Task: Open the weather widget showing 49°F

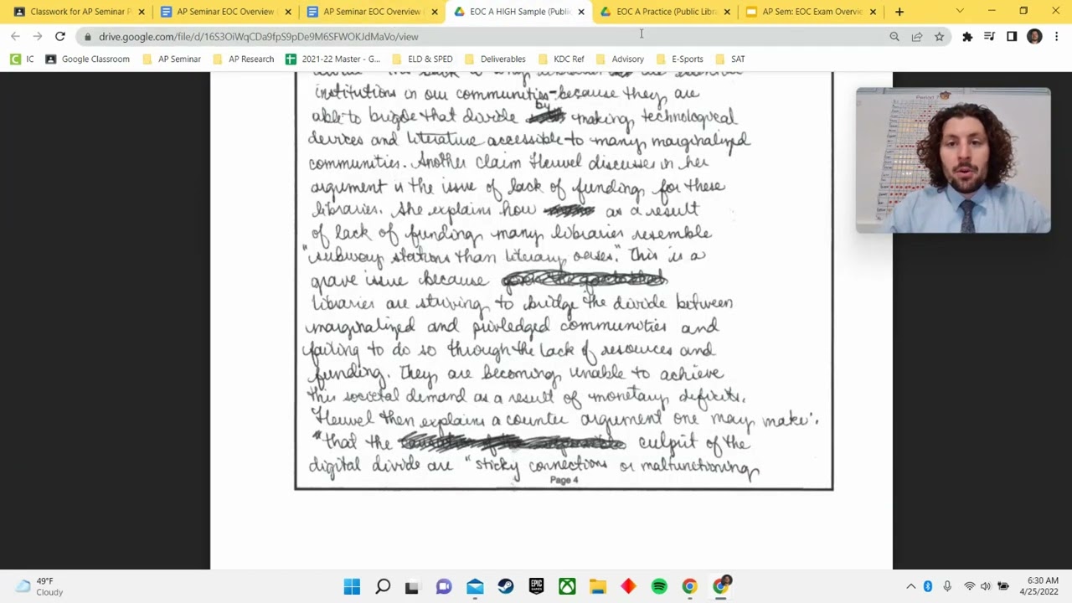Action: coord(39,587)
